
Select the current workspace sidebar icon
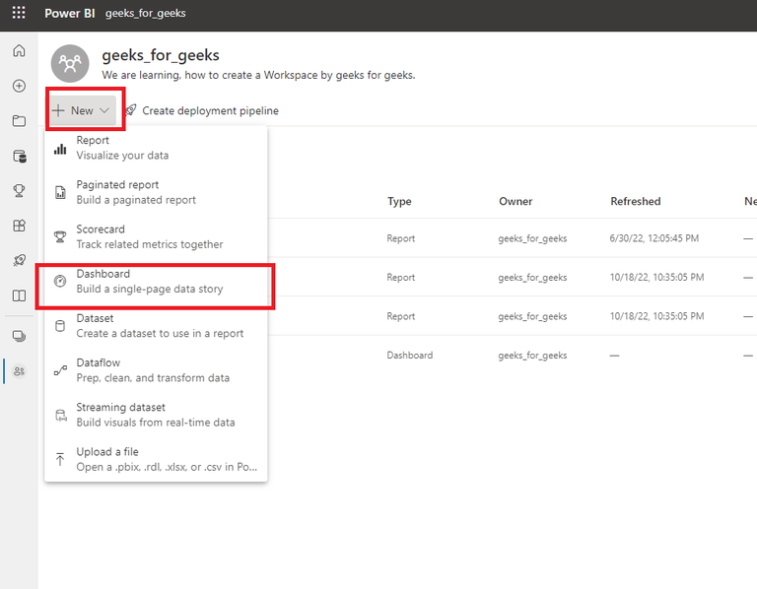[19, 371]
